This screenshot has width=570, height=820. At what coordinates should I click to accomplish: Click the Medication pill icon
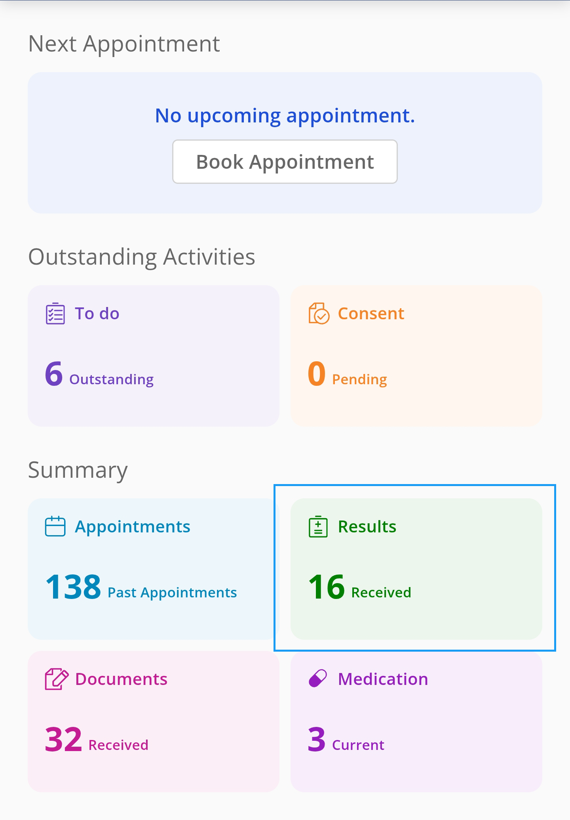[317, 679]
